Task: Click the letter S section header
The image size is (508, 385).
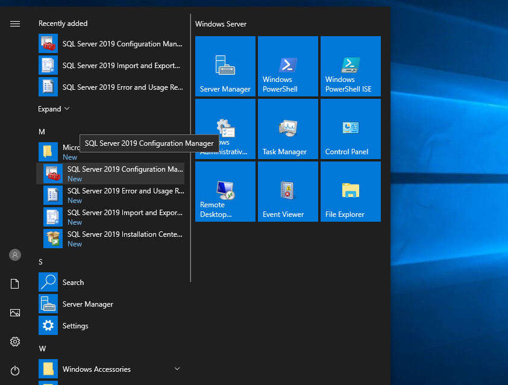Action: (40, 261)
